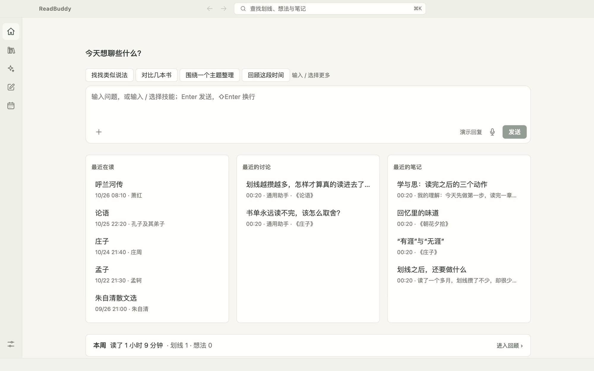
Task: Open the book 论语 in recent reading
Action: point(157,218)
